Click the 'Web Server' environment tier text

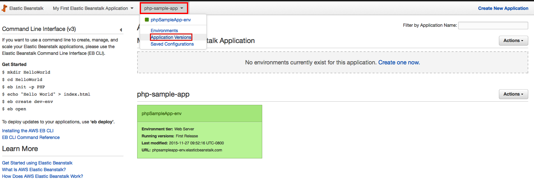point(184,129)
